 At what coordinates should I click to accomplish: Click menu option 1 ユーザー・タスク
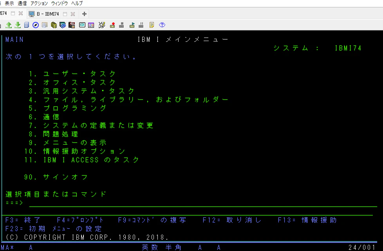pos(72,74)
